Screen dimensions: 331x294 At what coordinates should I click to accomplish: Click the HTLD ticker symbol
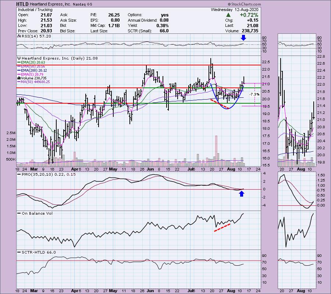pyautogui.click(x=23, y=4)
